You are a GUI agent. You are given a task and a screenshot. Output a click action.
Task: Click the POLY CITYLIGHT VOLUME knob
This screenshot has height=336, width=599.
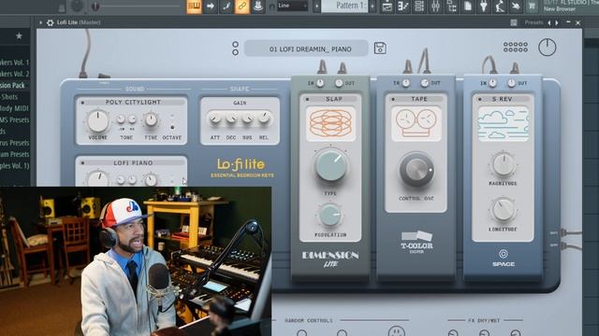(x=97, y=121)
